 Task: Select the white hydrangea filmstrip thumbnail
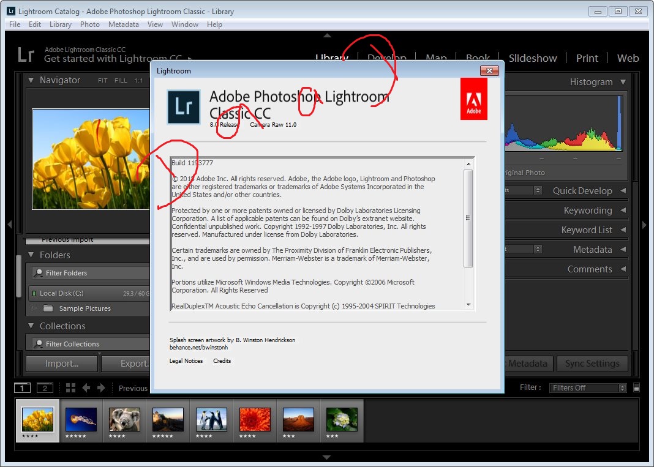tap(342, 419)
